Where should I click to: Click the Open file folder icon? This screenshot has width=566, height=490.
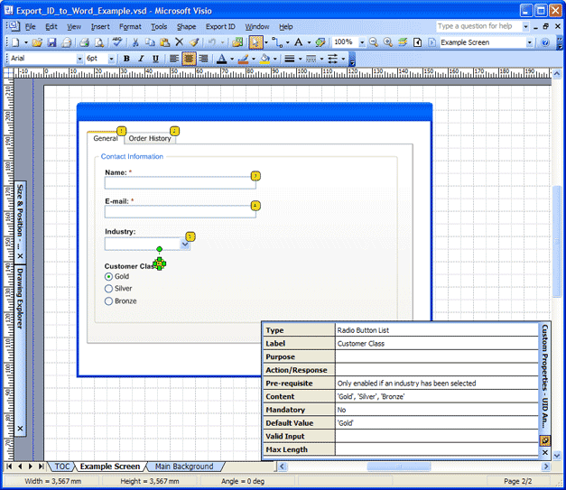(37, 42)
